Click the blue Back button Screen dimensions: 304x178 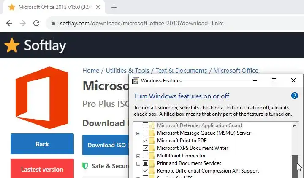42,144
